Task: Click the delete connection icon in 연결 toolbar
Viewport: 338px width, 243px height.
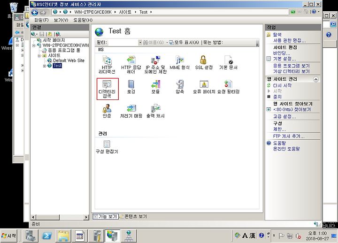Action: pyautogui.click(x=58, y=34)
